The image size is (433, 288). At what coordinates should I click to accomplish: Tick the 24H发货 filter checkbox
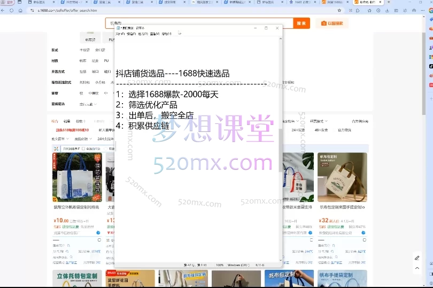pos(289,130)
